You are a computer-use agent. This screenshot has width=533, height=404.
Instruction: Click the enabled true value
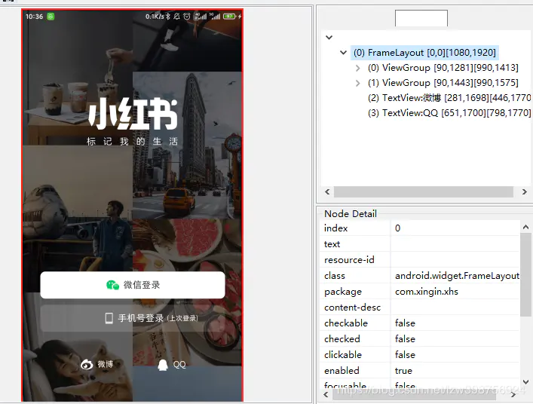[403, 371]
